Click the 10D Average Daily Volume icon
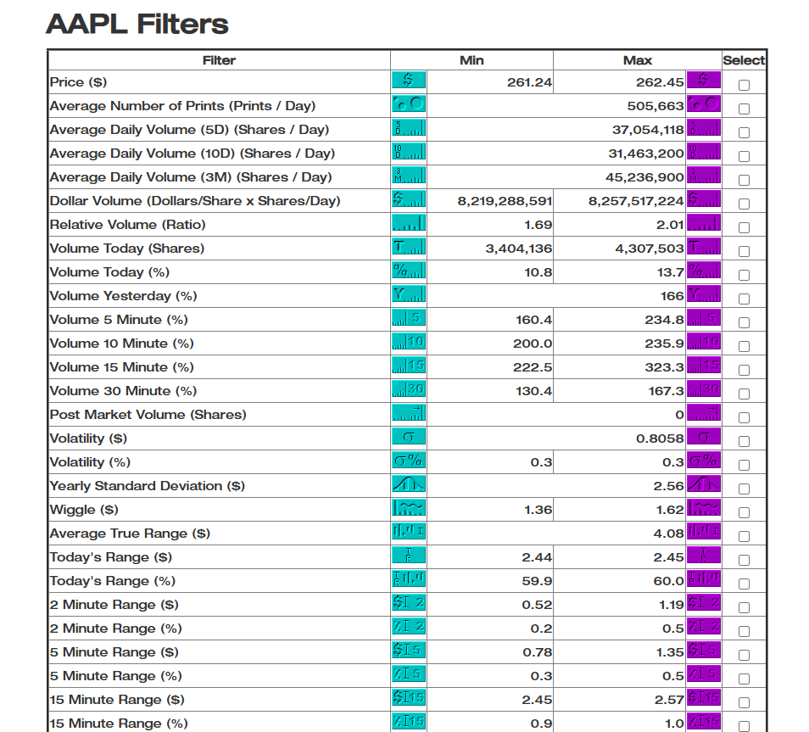 408,152
